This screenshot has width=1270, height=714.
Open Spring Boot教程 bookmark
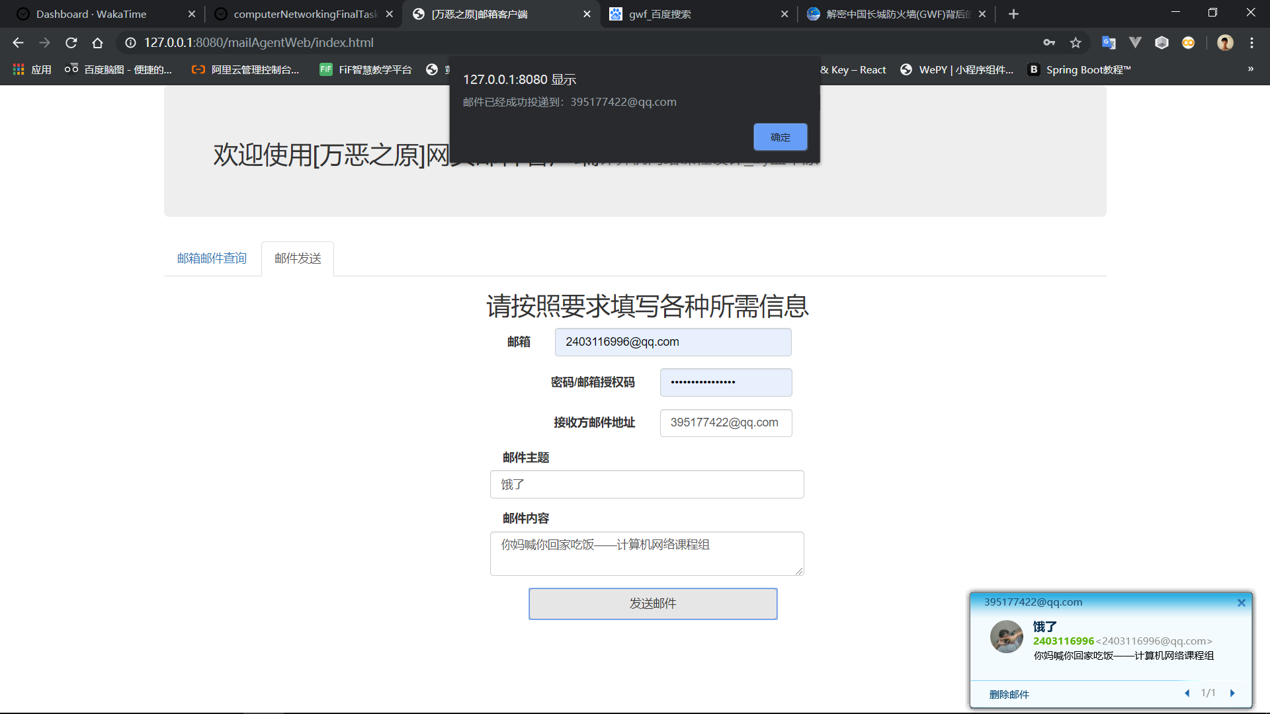1080,69
